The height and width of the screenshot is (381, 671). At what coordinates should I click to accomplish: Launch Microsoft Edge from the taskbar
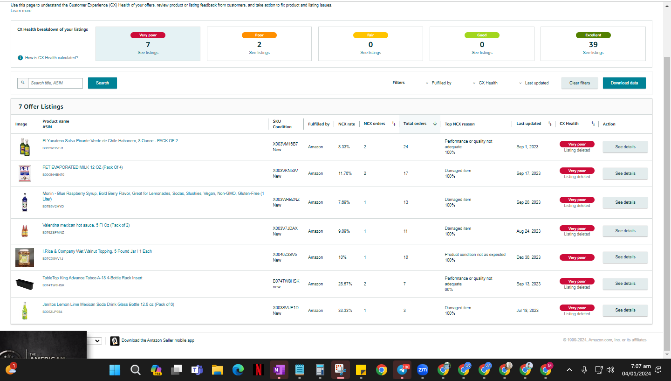(238, 370)
